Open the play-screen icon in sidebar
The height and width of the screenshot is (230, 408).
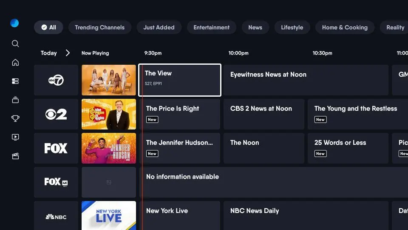tap(15, 137)
